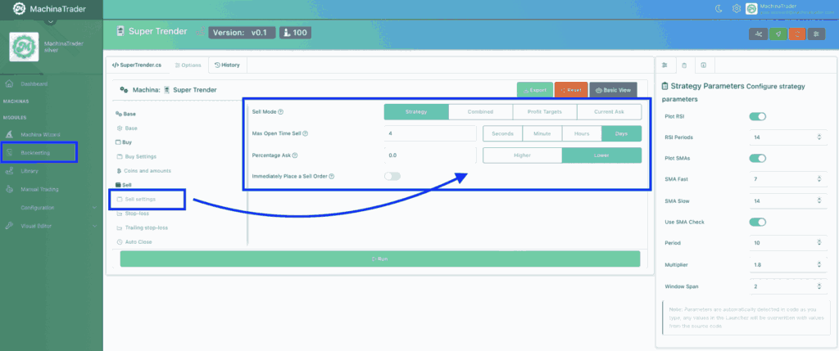839x351 pixels.
Task: Adjust the SMA Fast stepper arrows
Action: tap(819, 179)
